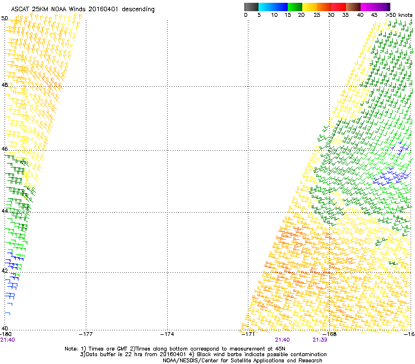Click the NOAA/NESDIS credit line

(x=242, y=361)
